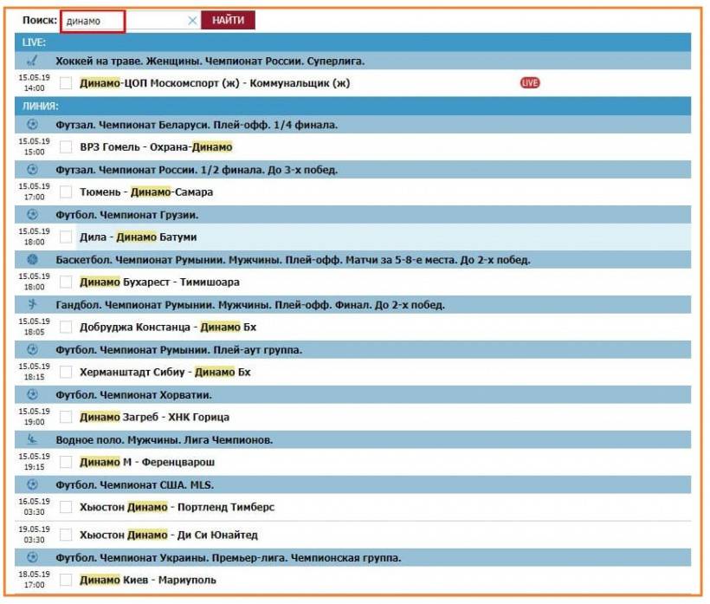The width and height of the screenshot is (710, 604).
Task: Open Dinamo Bucharest - Timisoara match link
Action: [x=159, y=282]
